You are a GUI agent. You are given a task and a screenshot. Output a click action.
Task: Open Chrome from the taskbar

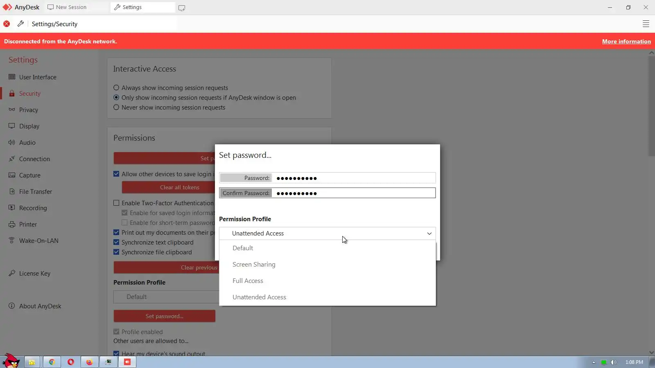coord(52,362)
